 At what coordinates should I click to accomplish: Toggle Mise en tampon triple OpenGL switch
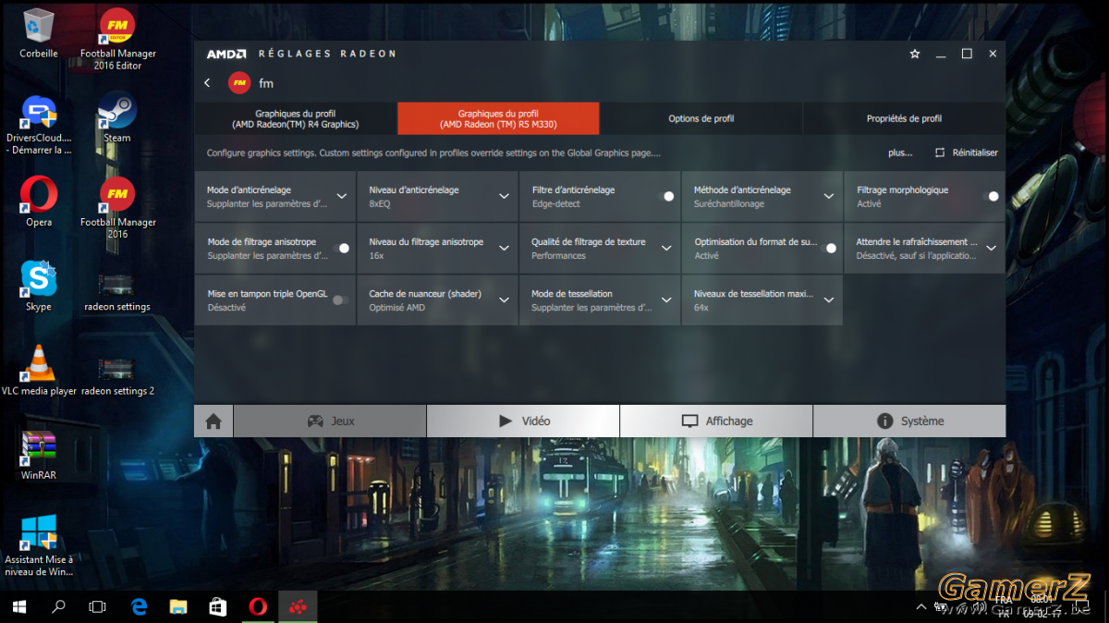pyautogui.click(x=340, y=299)
